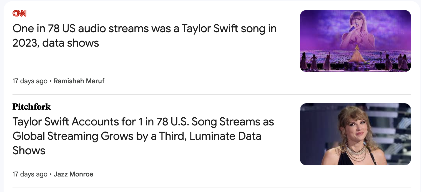The width and height of the screenshot is (421, 192).
Task: Click '17 days ago' under the Pitchfork article
Action: pos(30,174)
